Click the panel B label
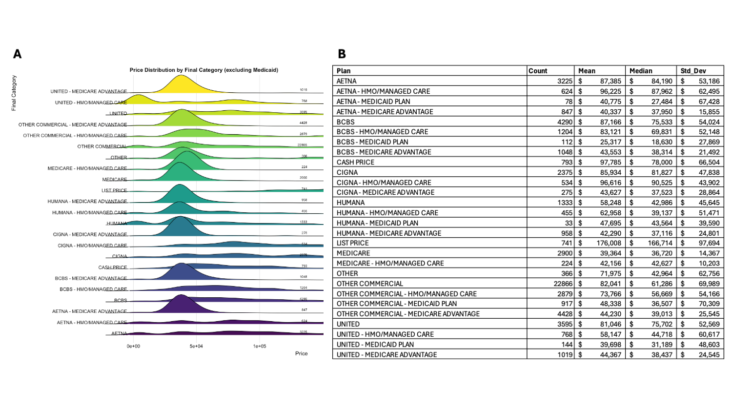 [x=342, y=54]
